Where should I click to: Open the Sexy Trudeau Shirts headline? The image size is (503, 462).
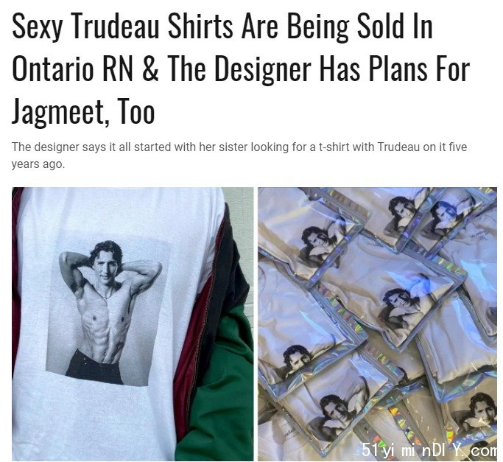click(241, 69)
